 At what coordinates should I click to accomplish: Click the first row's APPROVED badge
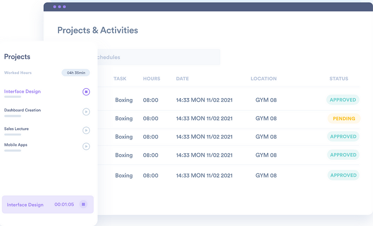(343, 100)
